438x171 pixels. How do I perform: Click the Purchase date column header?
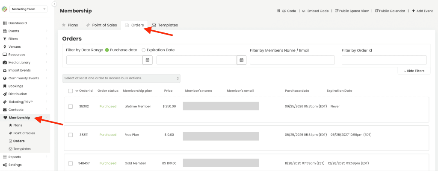pos(297,91)
